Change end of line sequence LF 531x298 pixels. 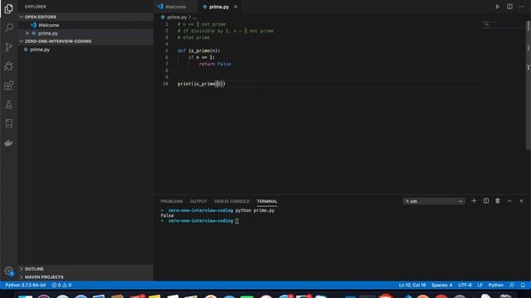click(x=480, y=285)
